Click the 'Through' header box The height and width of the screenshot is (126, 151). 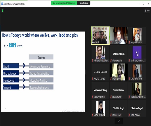pos(41,57)
